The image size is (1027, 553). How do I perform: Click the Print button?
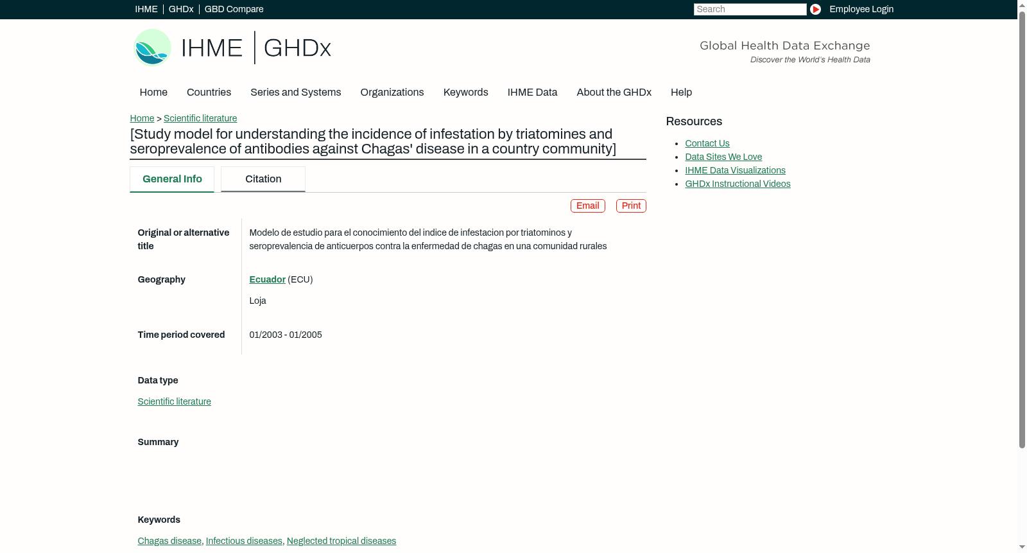[631, 206]
